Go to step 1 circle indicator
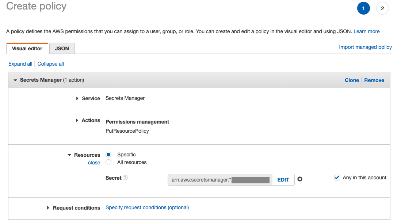 363,8
